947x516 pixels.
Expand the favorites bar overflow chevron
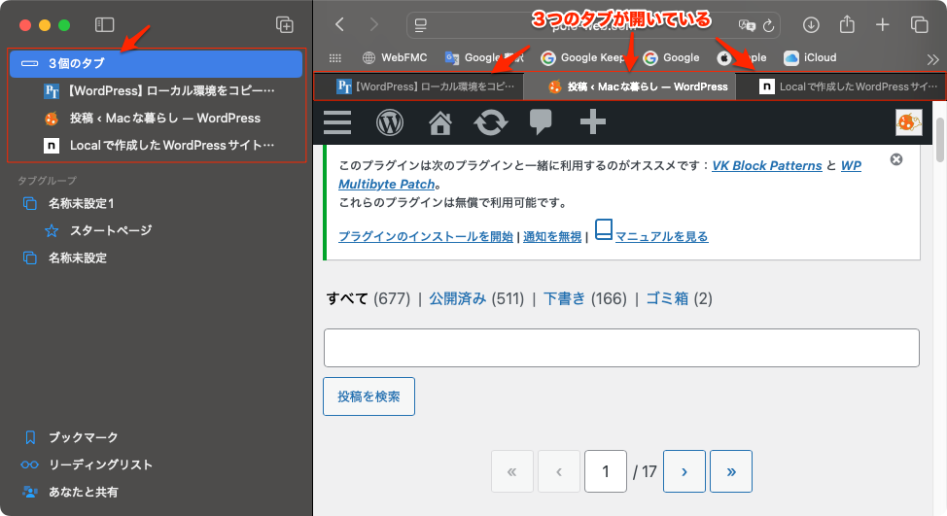[x=932, y=58]
